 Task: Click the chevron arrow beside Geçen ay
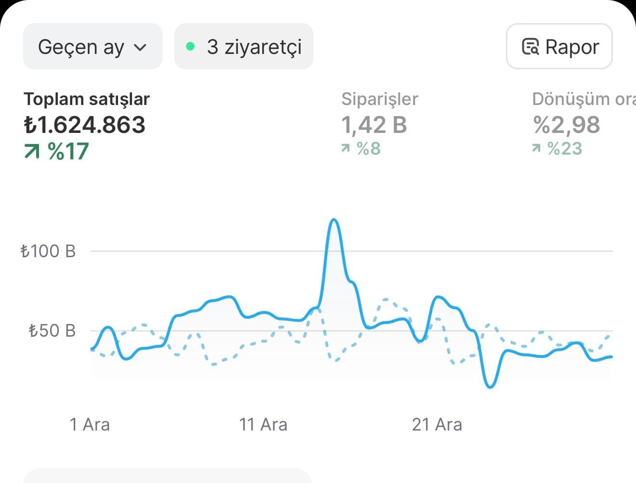[x=140, y=47]
